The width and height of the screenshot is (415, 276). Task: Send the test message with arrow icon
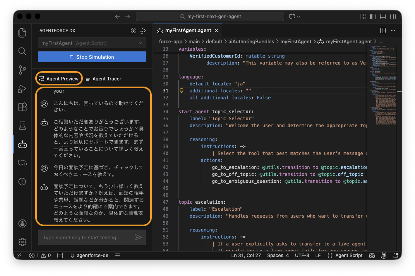point(139,237)
